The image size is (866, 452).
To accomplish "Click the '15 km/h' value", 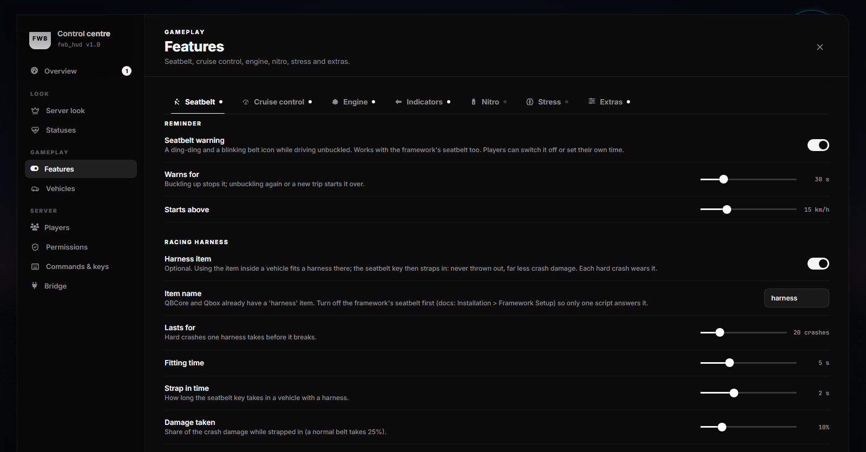I will [816, 210].
